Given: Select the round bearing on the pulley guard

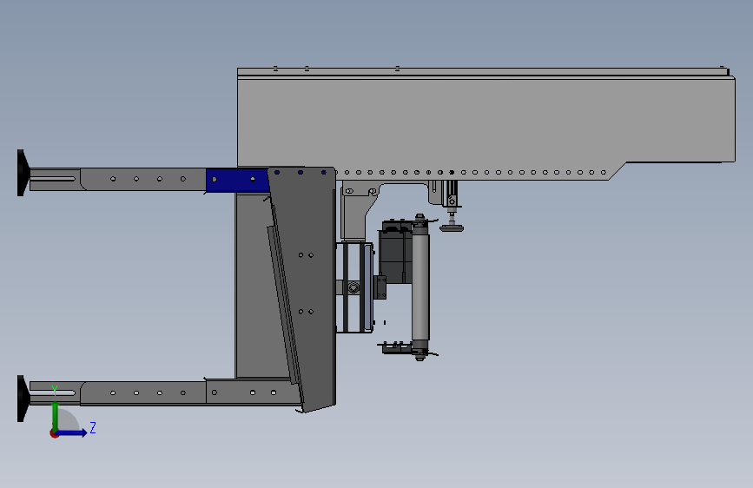Looking at the screenshot, I should tap(353, 287).
